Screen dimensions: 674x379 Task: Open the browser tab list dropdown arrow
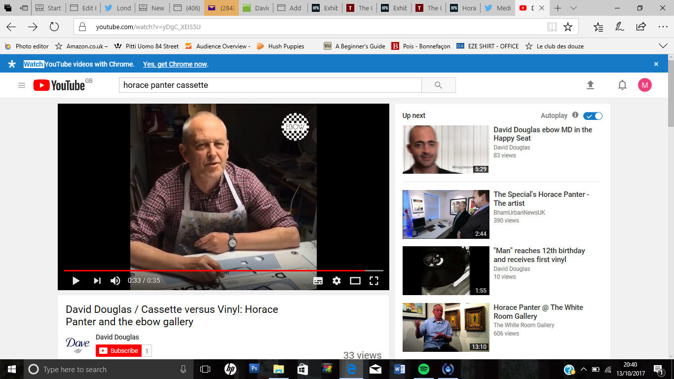point(573,8)
